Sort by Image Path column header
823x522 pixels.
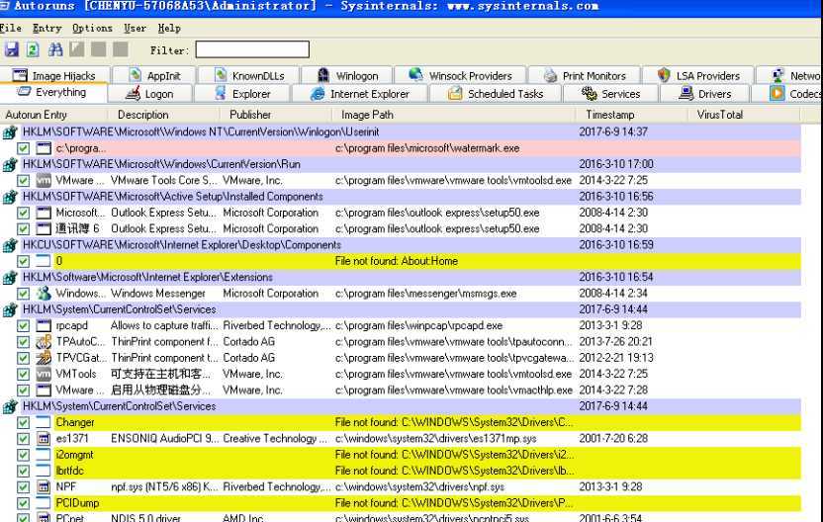[454, 115]
